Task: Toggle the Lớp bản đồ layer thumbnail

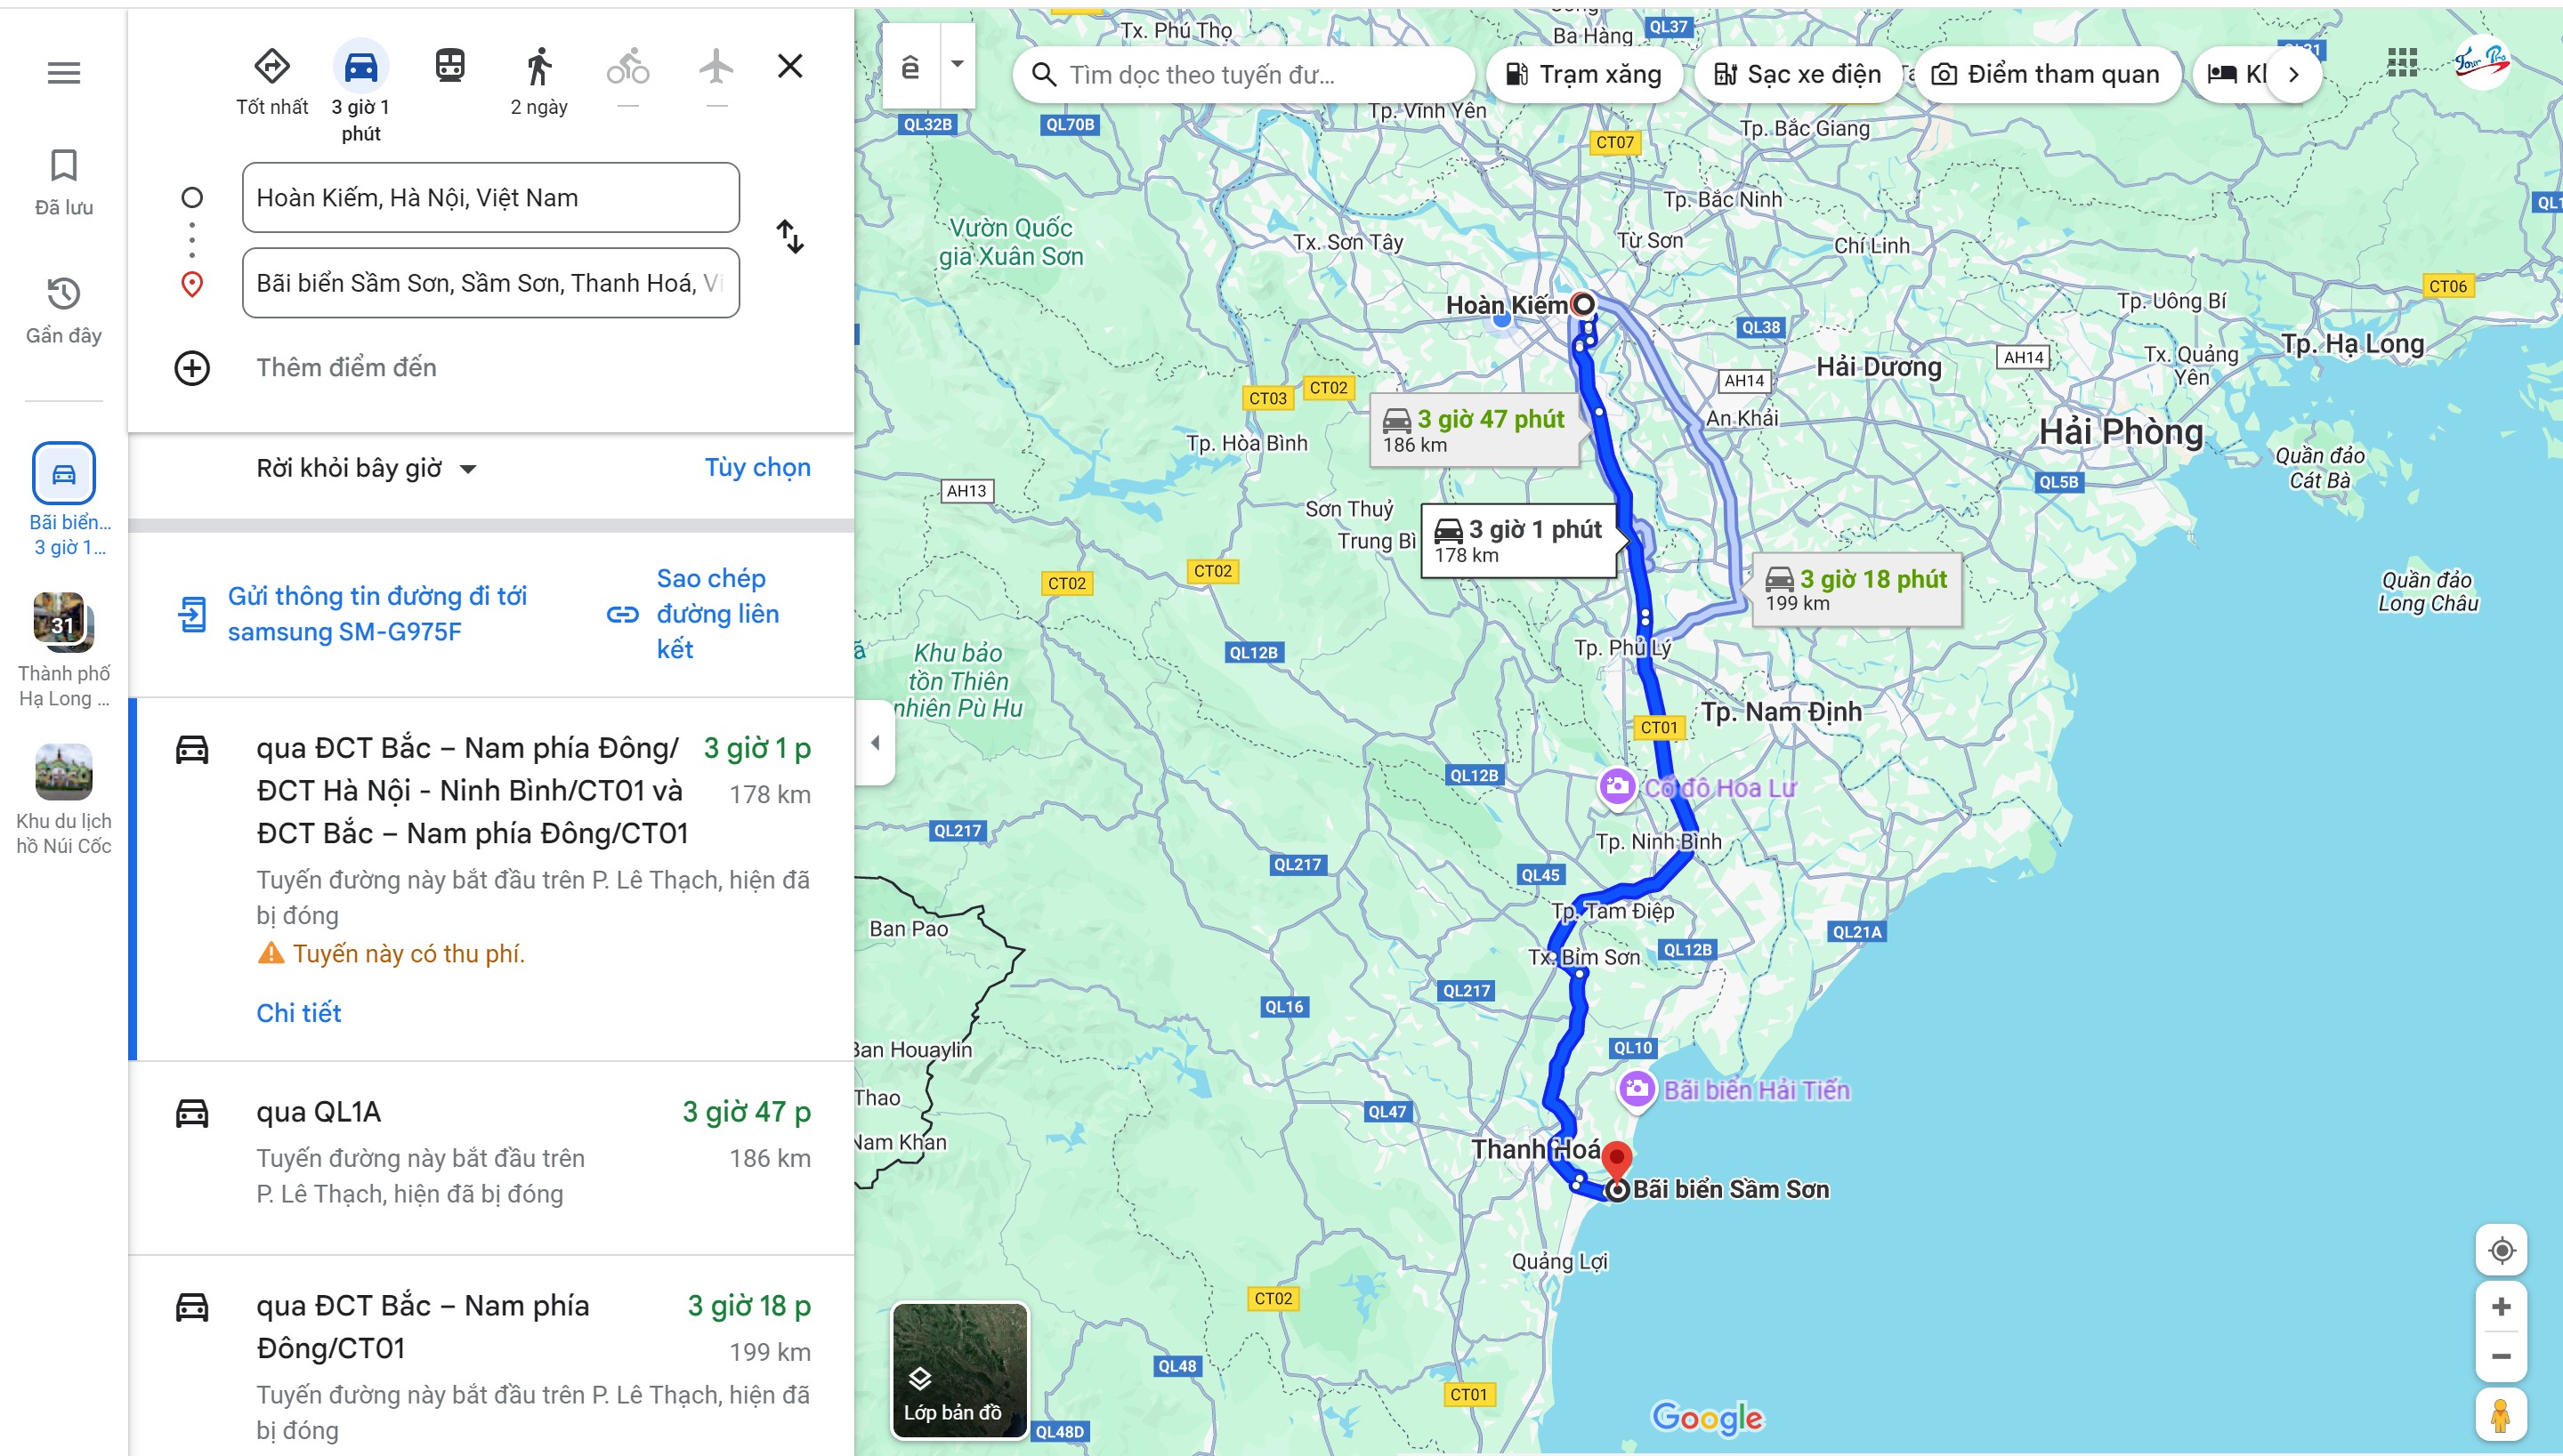Action: pyautogui.click(x=959, y=1370)
